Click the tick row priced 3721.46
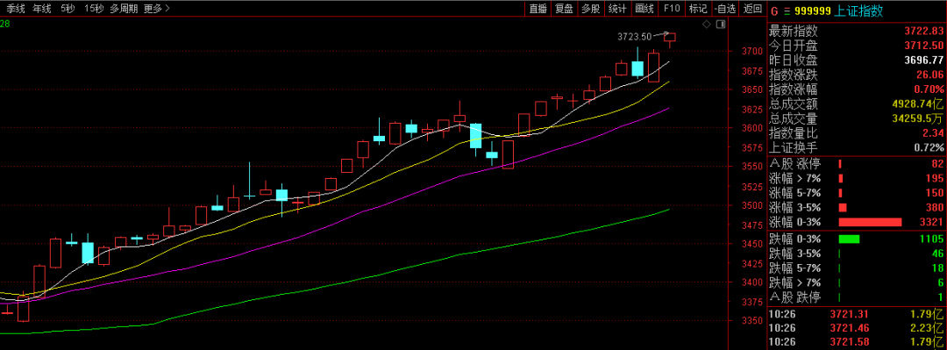 (857, 329)
